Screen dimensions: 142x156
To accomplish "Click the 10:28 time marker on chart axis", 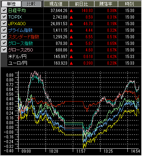I will click(54, 151).
